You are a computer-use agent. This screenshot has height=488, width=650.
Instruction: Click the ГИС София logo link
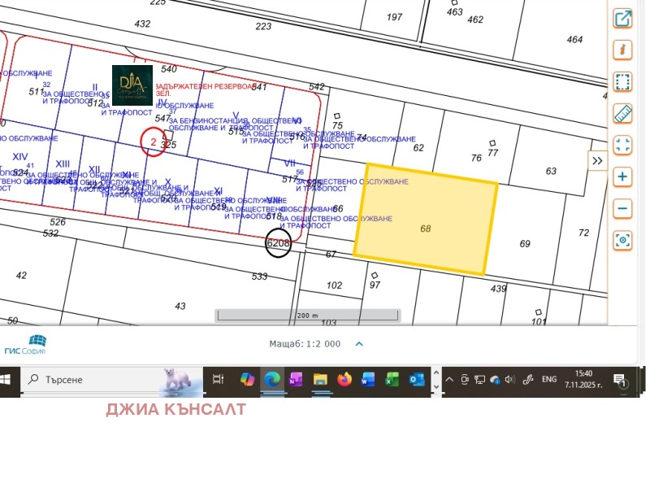tap(27, 342)
